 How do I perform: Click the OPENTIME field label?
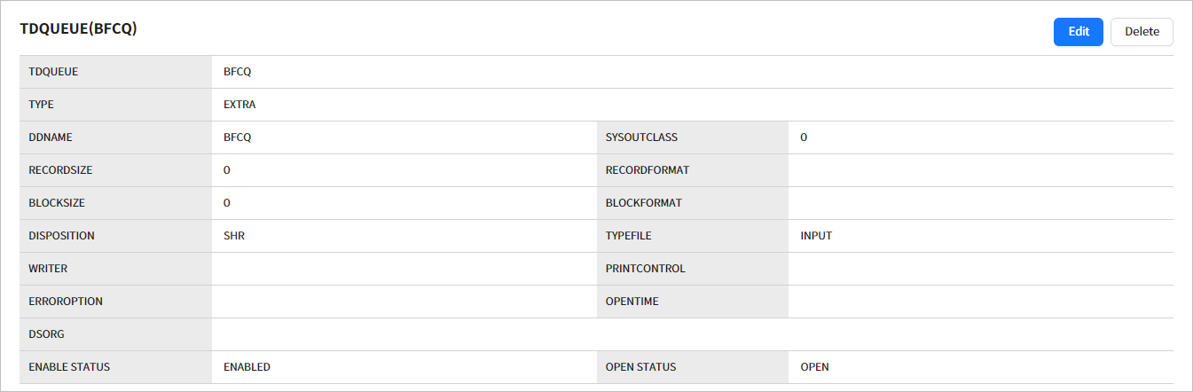coord(632,302)
